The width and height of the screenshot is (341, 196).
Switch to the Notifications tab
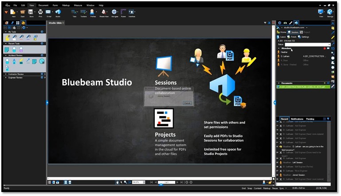click(x=297, y=119)
